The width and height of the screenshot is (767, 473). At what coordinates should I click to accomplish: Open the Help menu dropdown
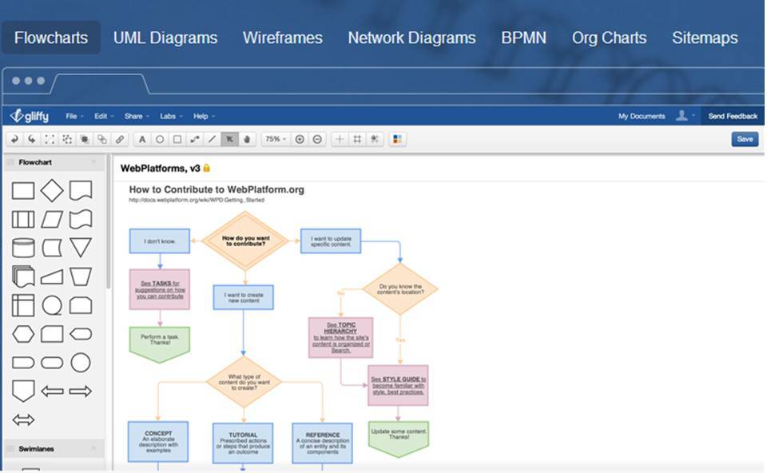[204, 117]
